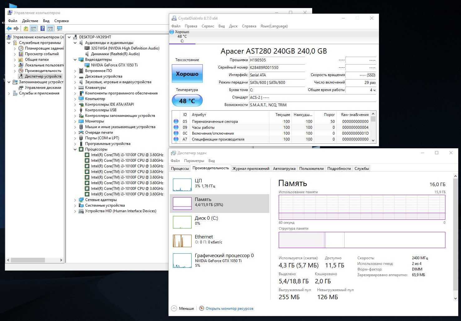Collapse the Аудиовходы и аудиовыходы category
Screen dimensions: 461x321
coord(75,43)
